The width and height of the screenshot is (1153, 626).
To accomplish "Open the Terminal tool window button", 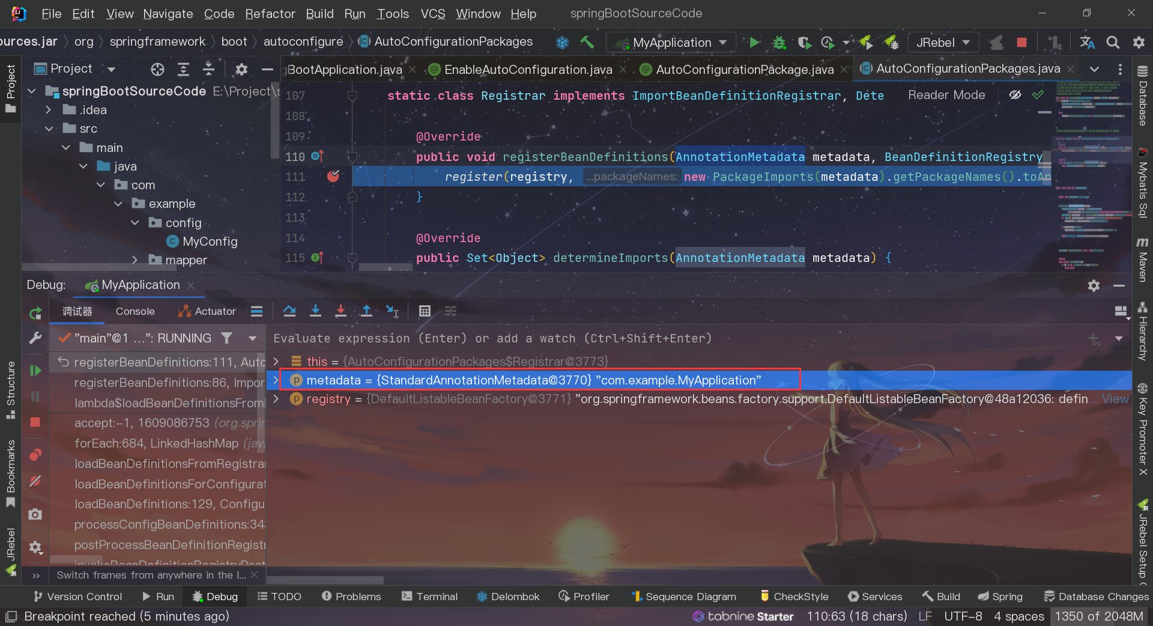I will pyautogui.click(x=430, y=597).
